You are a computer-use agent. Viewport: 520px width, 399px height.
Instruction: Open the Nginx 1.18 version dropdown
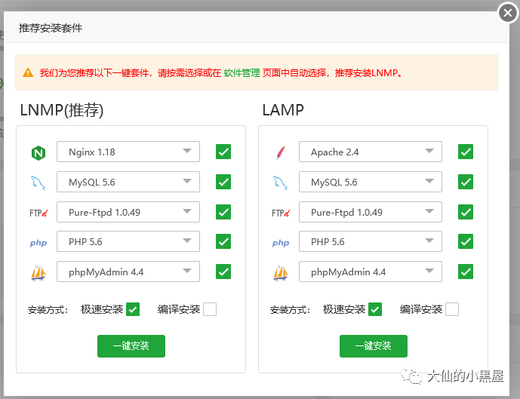128,152
